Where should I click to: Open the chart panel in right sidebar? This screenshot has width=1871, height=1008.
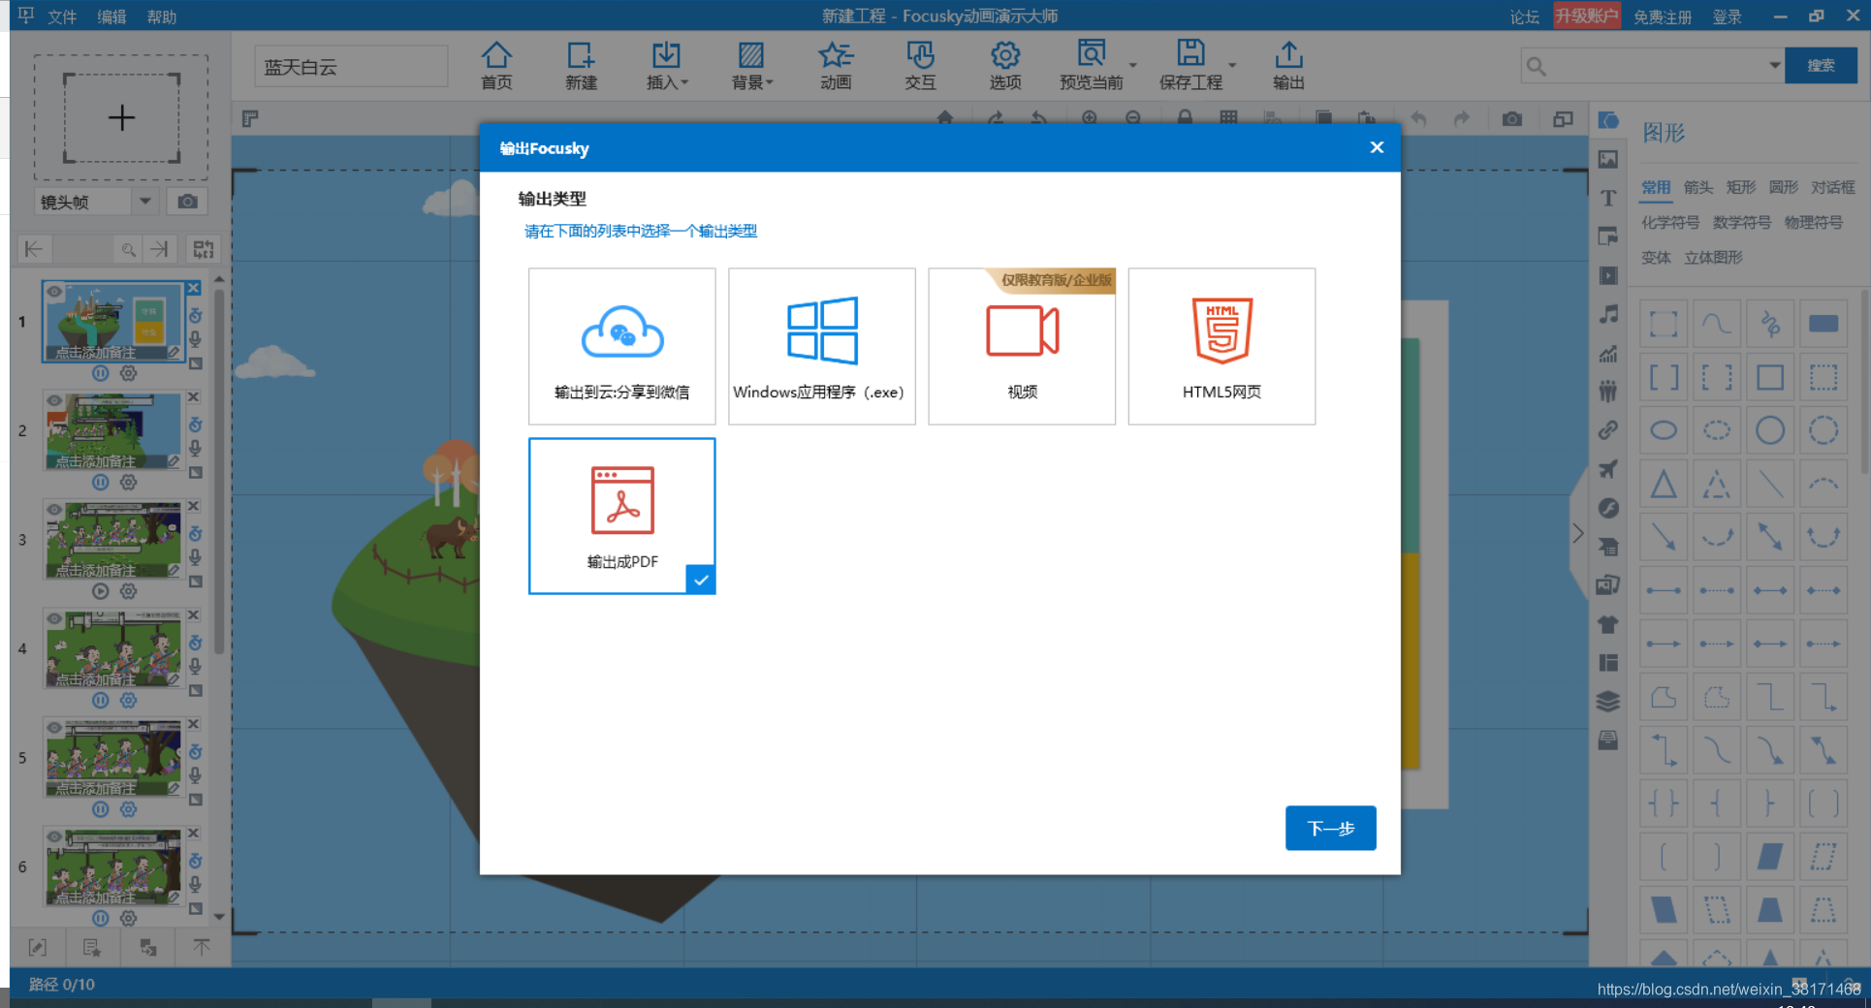pos(1608,353)
